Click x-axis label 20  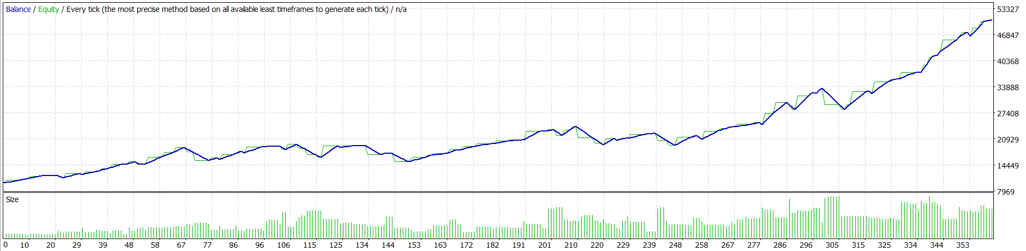(x=51, y=245)
